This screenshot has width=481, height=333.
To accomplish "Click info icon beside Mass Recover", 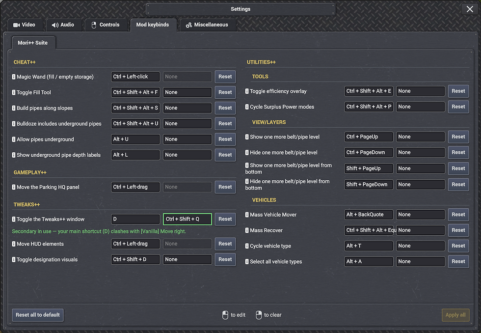I will click(247, 230).
